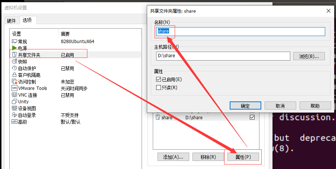The image size is (336, 169).
Task: Click the VMware Tools vm icon
Action: pos(14,88)
